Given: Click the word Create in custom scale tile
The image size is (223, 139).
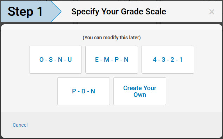Looking at the screenshot, I should point(132,88).
